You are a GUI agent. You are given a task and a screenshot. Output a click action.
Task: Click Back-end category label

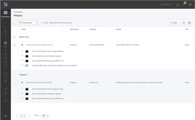click(x=24, y=37)
